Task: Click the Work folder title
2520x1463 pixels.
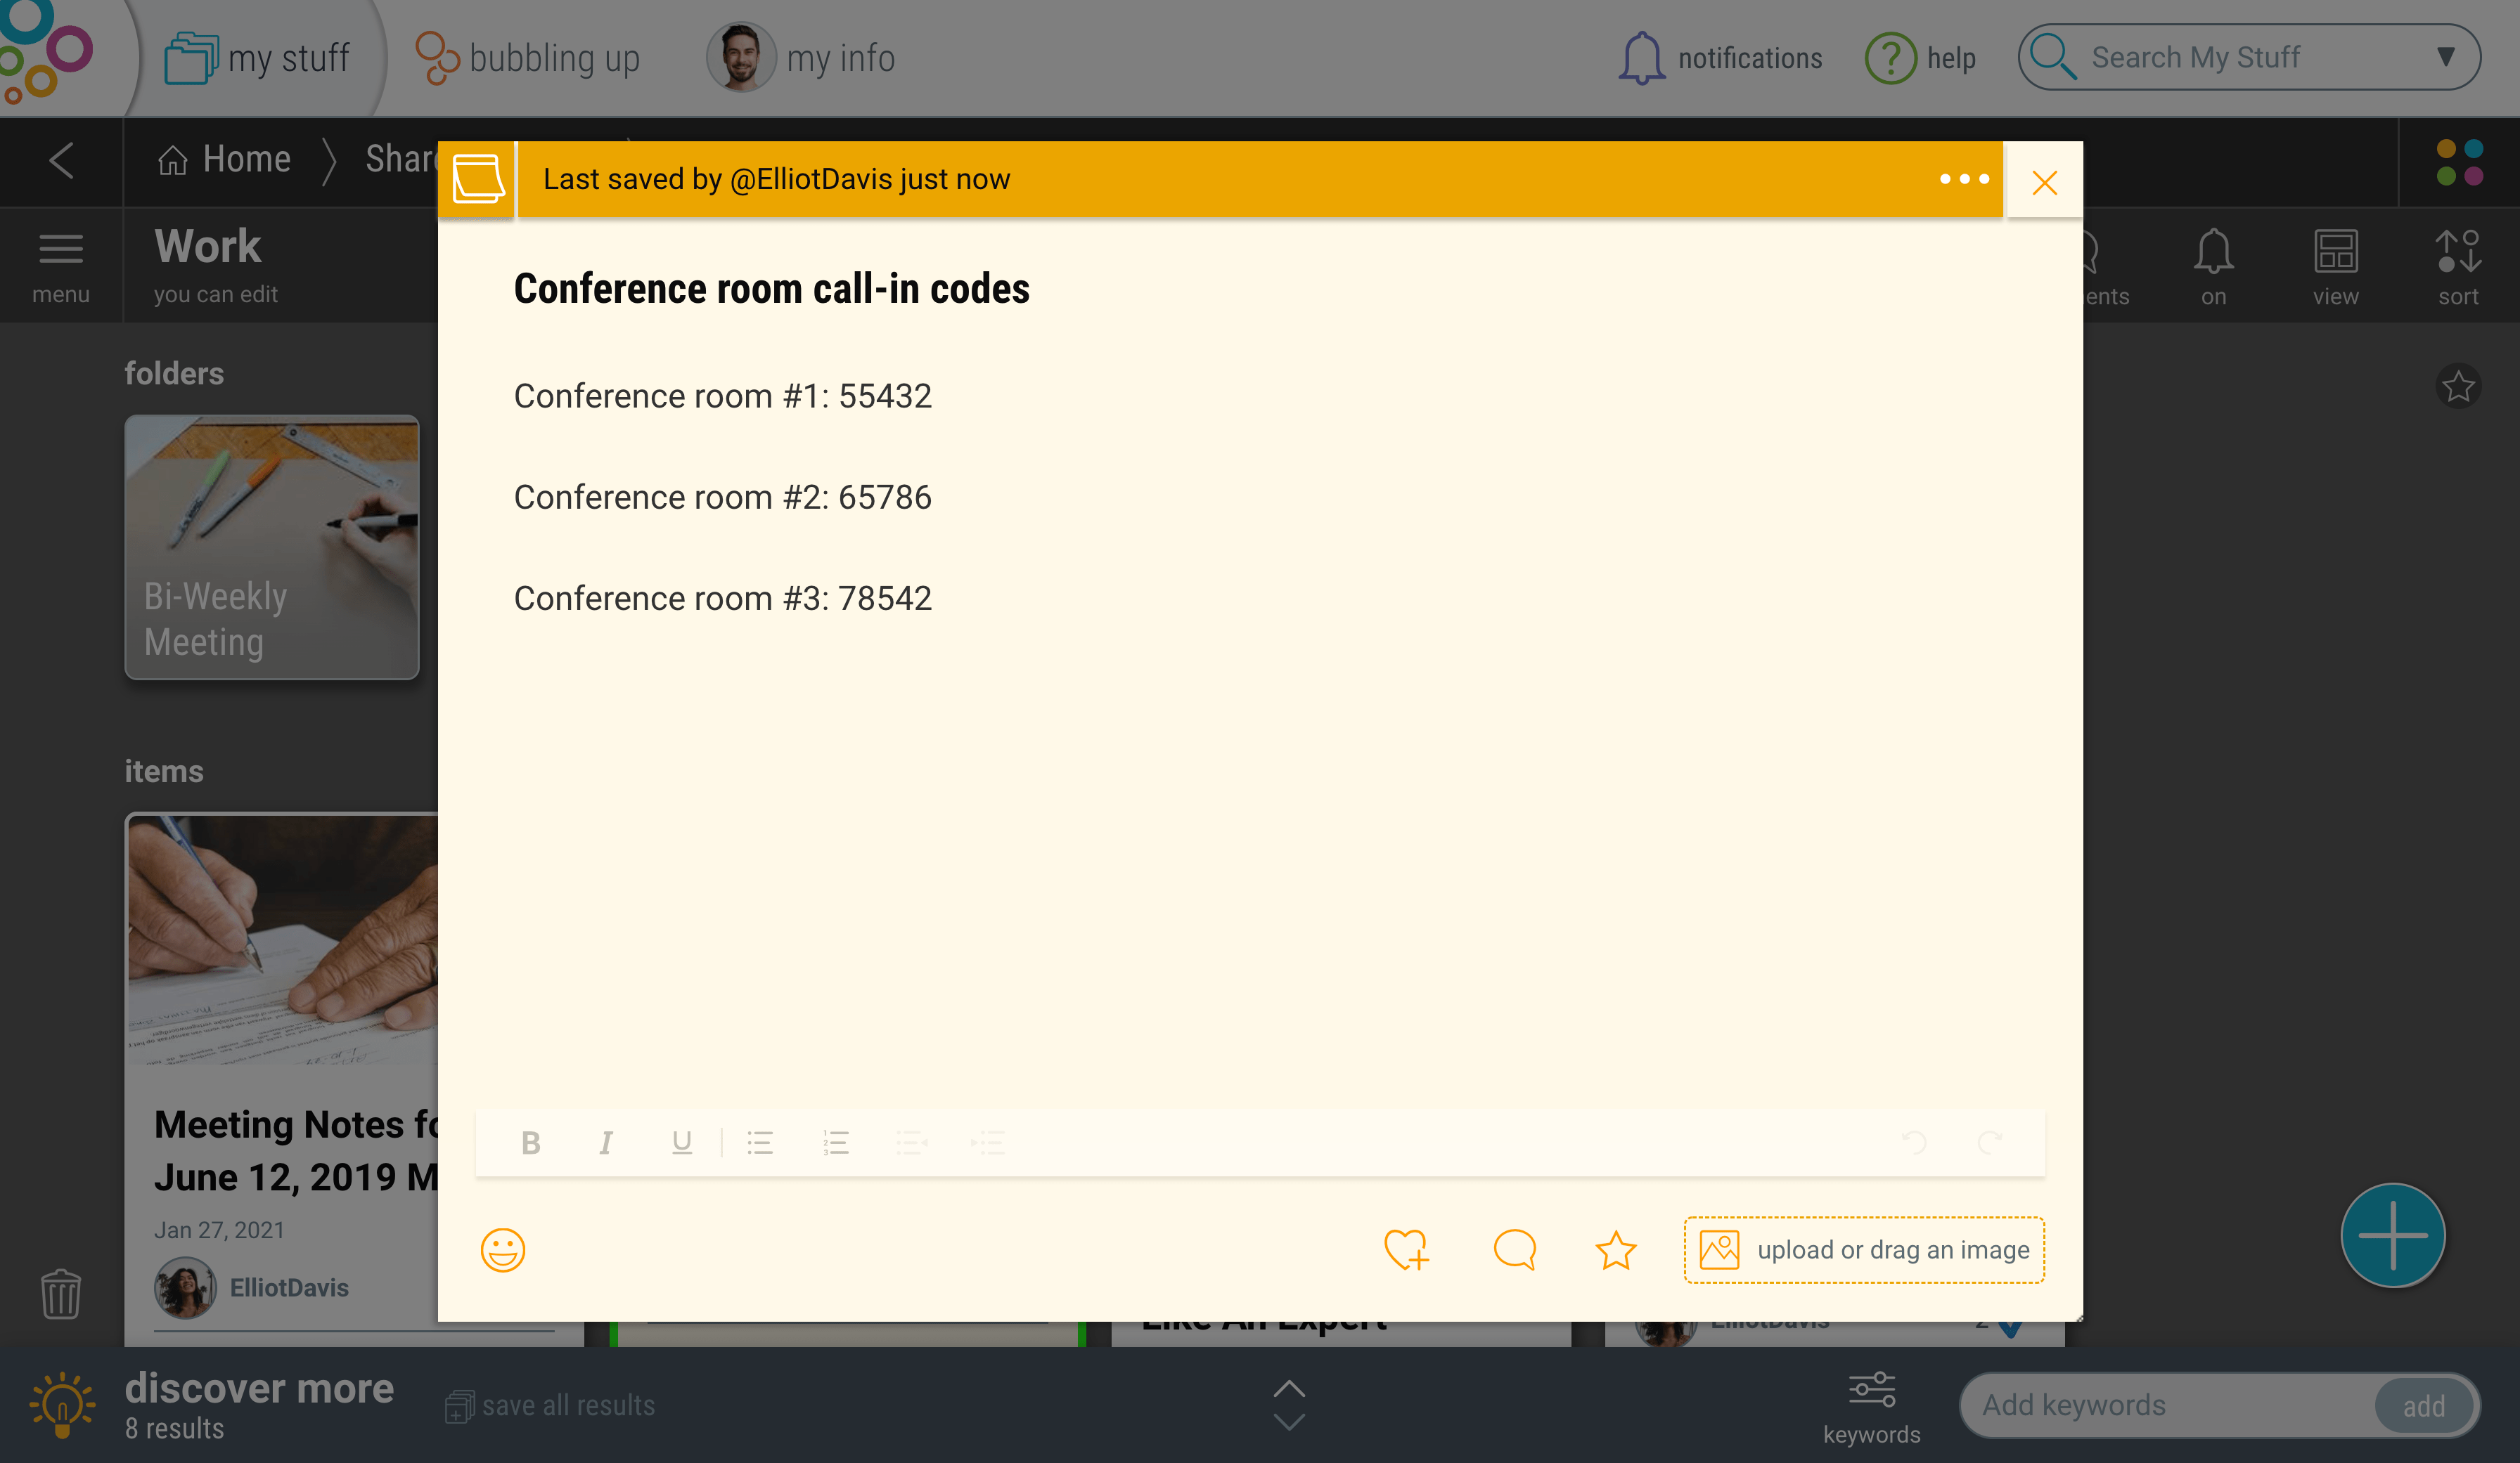Action: click(x=208, y=246)
